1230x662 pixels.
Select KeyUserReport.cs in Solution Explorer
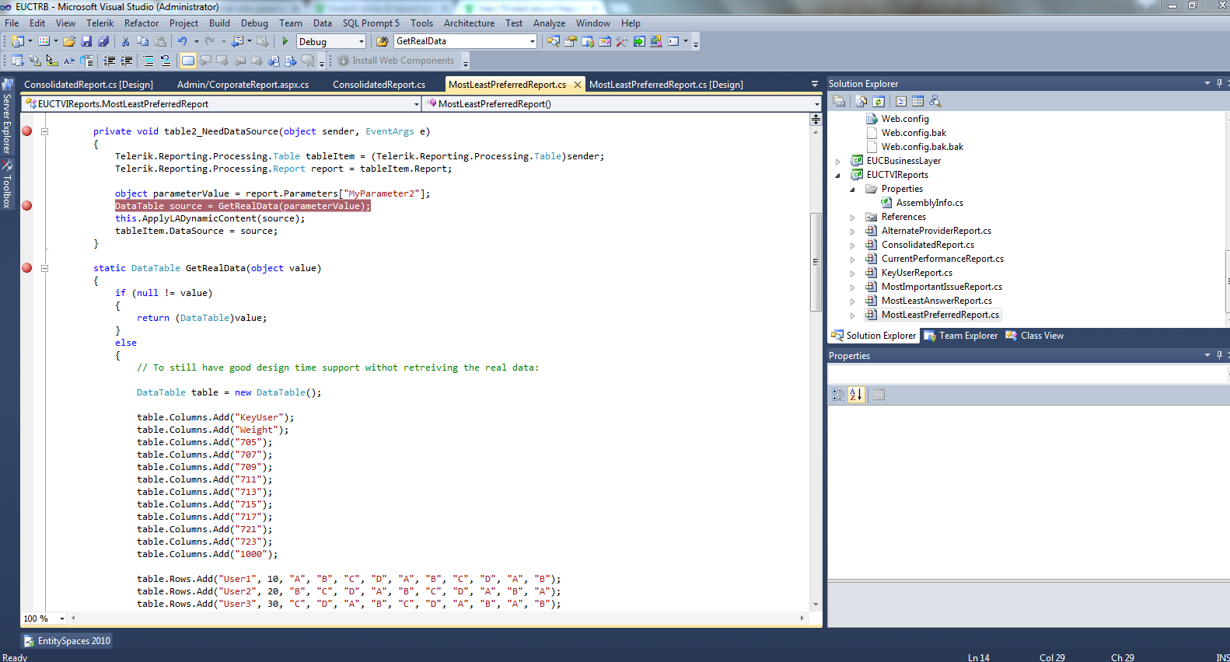coord(917,273)
